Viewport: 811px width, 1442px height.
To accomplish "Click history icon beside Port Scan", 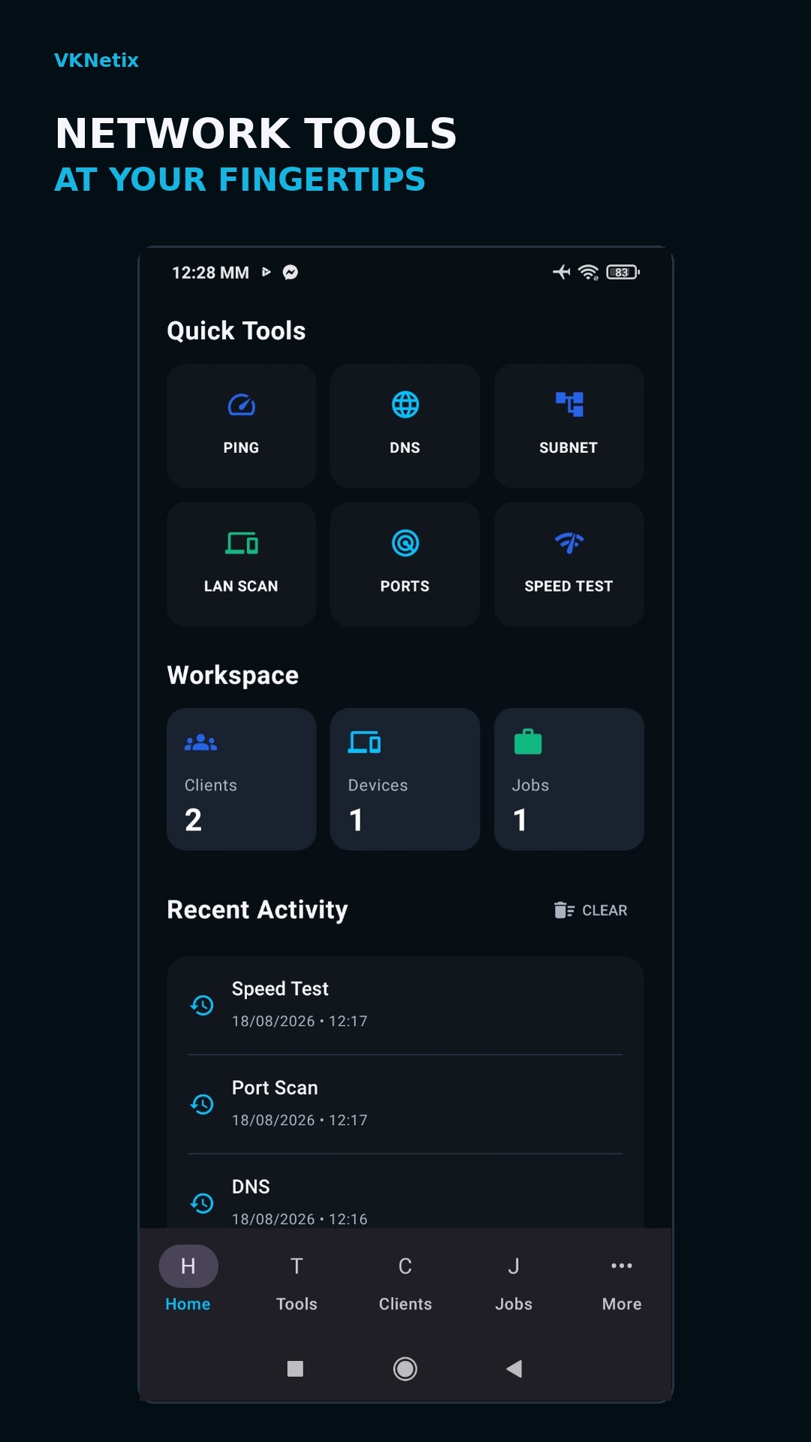I will click(202, 1104).
